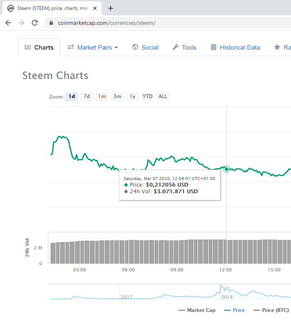The image size is (291, 321).
Task: Click the address bar URL field
Action: (168, 23)
